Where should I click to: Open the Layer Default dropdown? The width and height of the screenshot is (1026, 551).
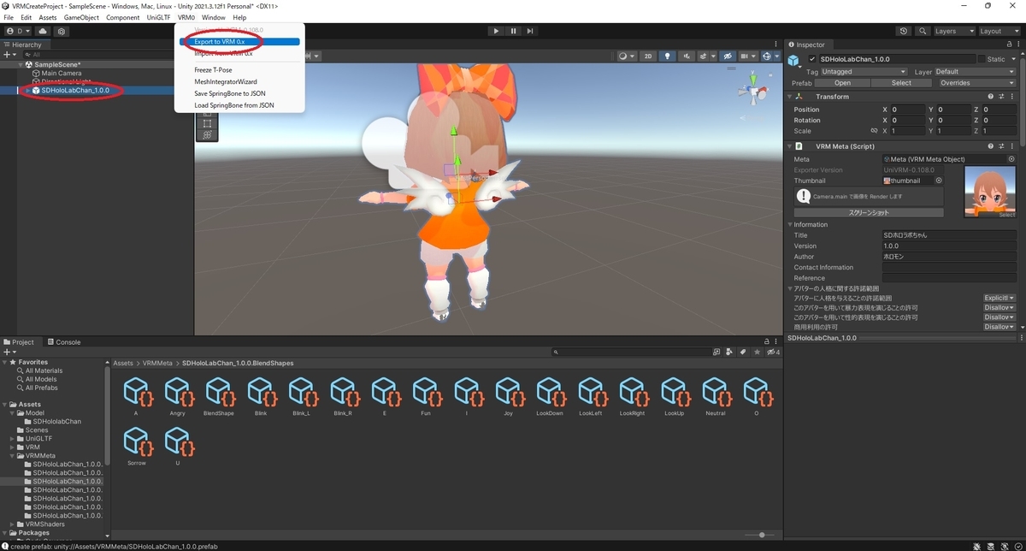pos(974,72)
